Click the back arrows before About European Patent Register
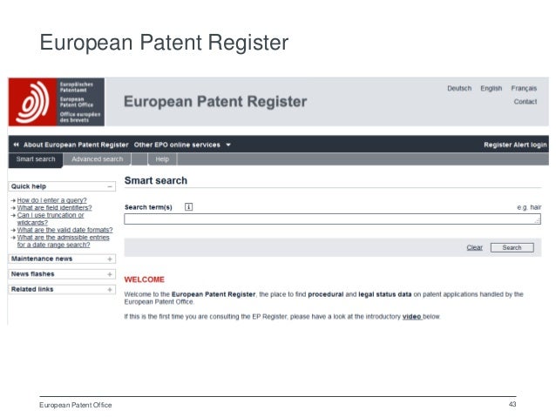The width and height of the screenshot is (556, 417). pyautogui.click(x=16, y=145)
